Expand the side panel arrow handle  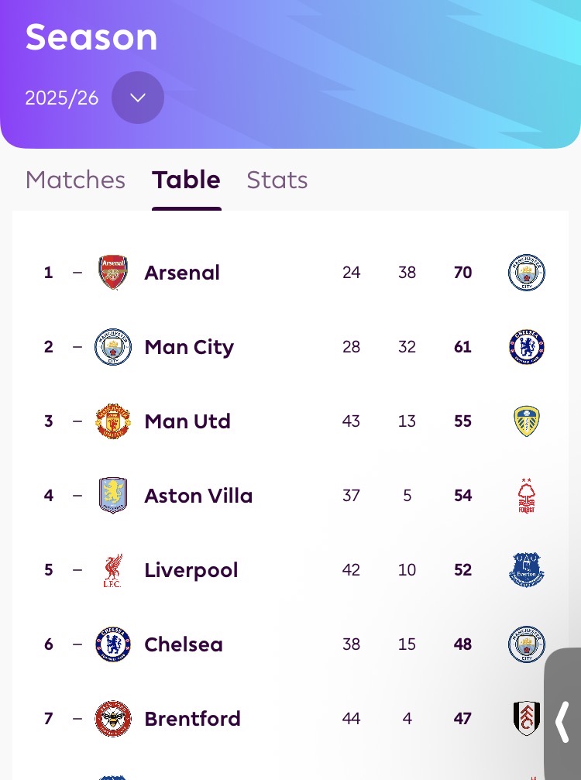coord(563,720)
